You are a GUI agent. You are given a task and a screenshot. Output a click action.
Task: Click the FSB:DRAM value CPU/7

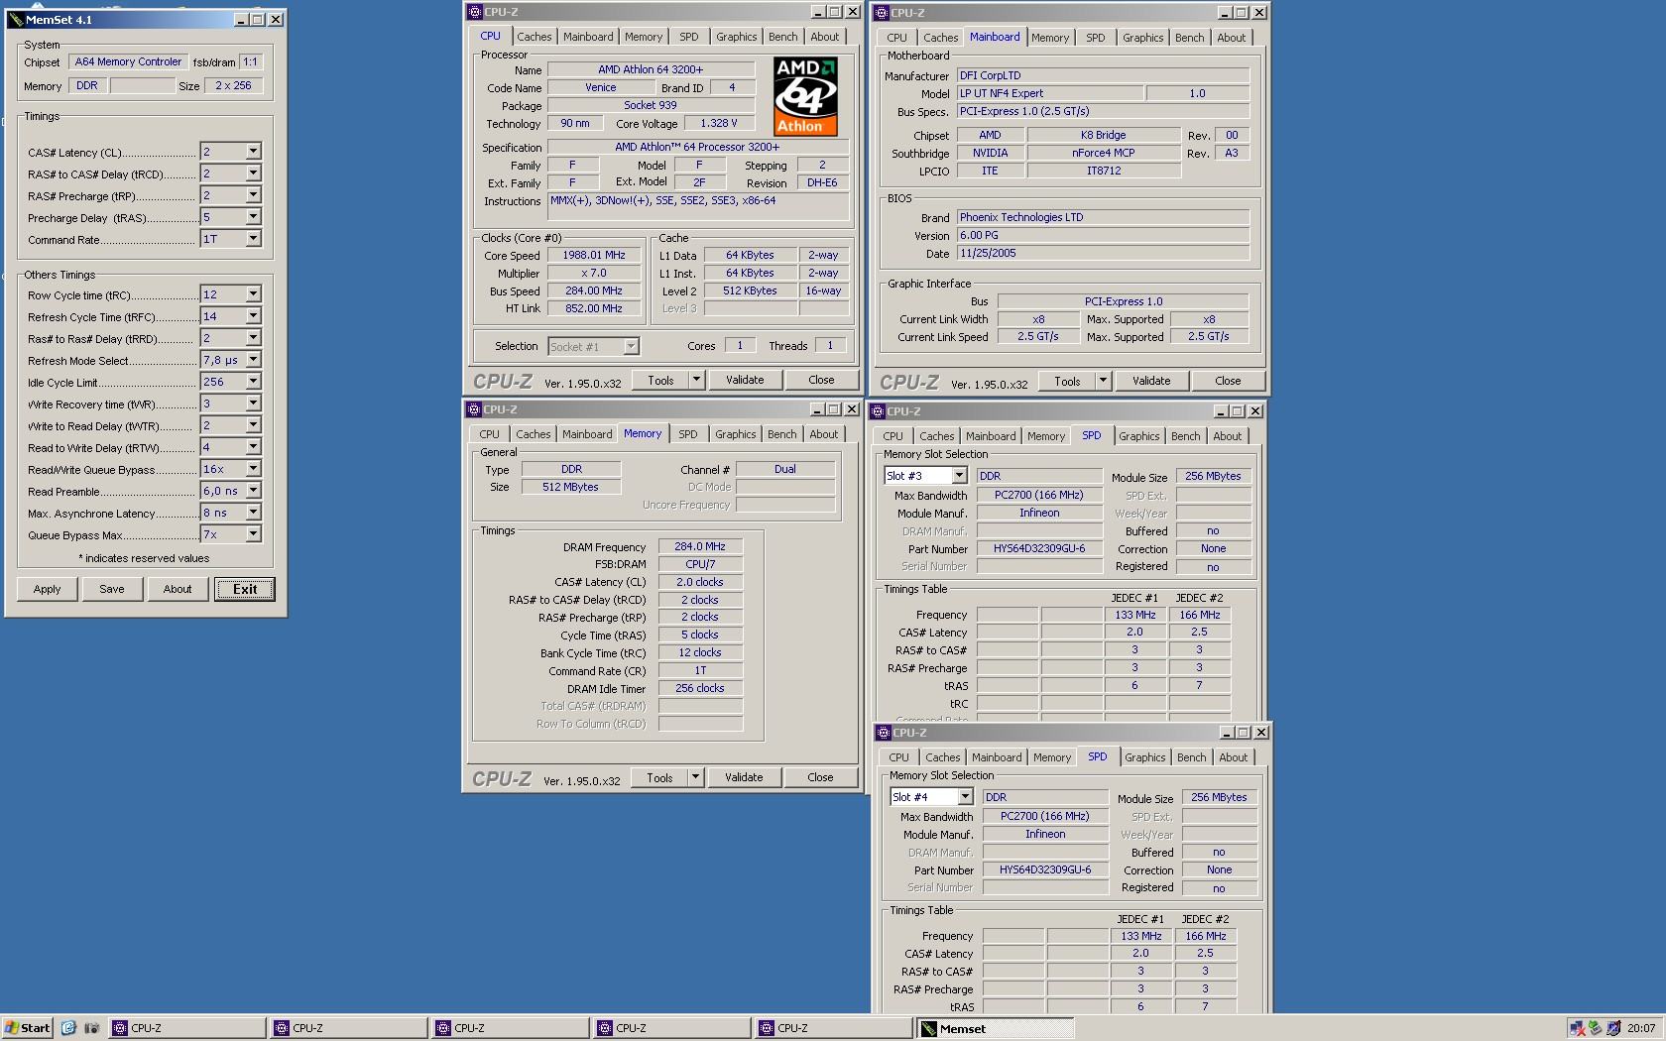click(700, 564)
